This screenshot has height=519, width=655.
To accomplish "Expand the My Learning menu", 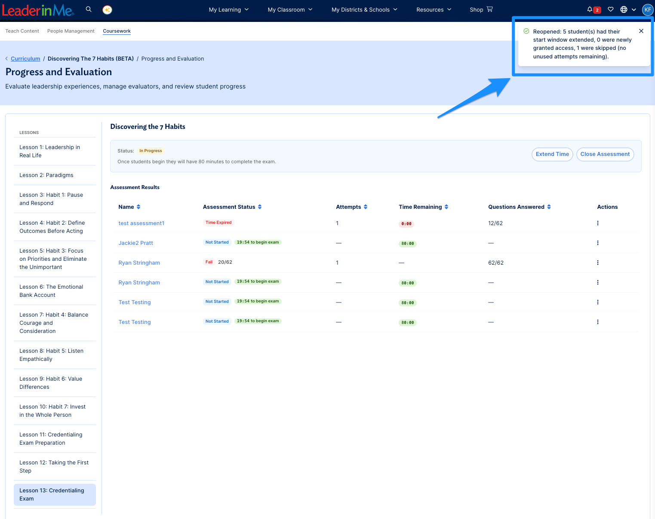I will [x=229, y=9].
